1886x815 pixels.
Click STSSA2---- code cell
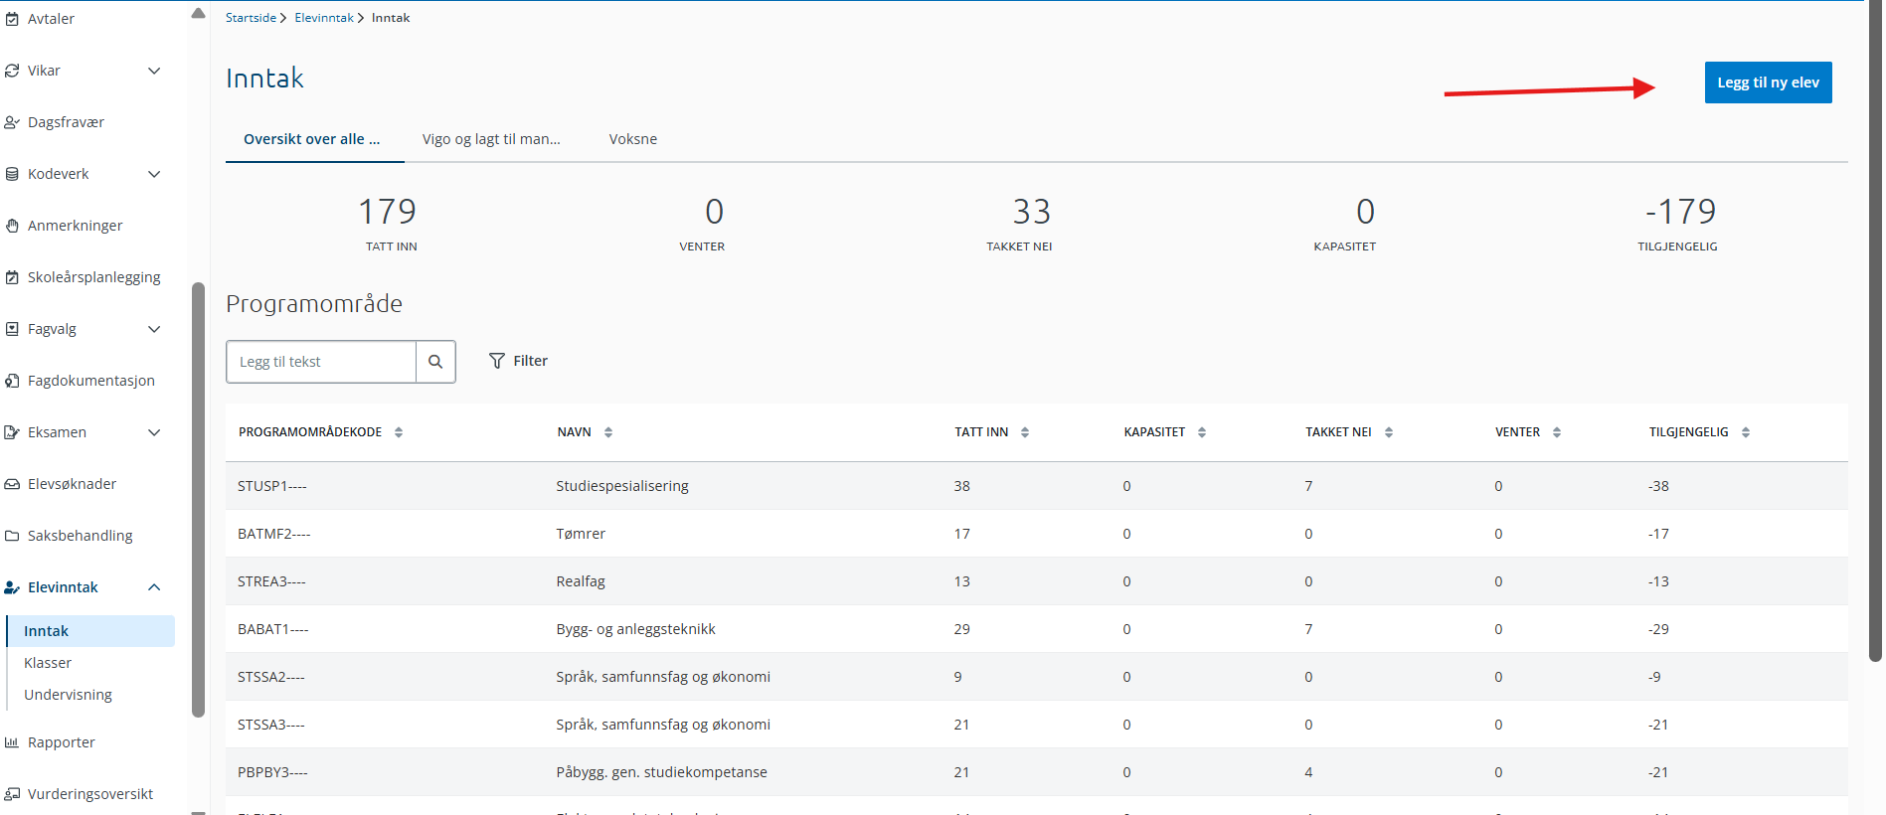[x=270, y=677]
